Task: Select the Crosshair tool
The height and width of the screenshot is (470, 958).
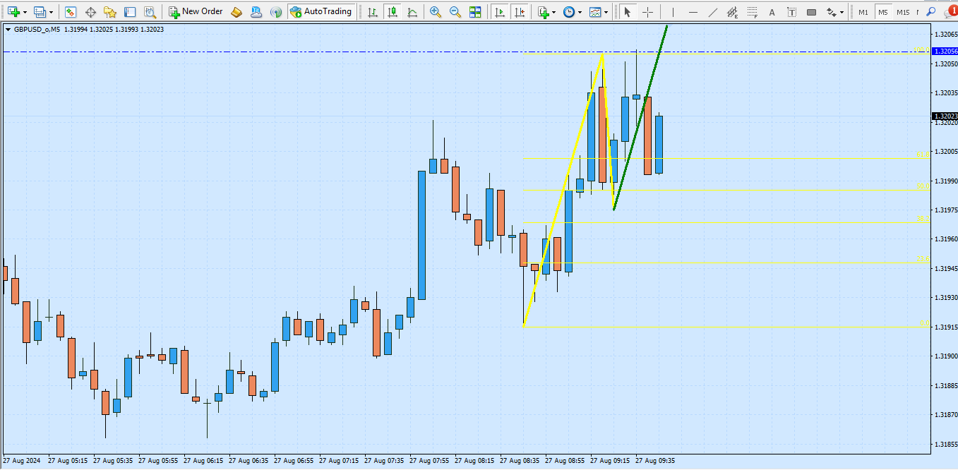Action: click(647, 12)
